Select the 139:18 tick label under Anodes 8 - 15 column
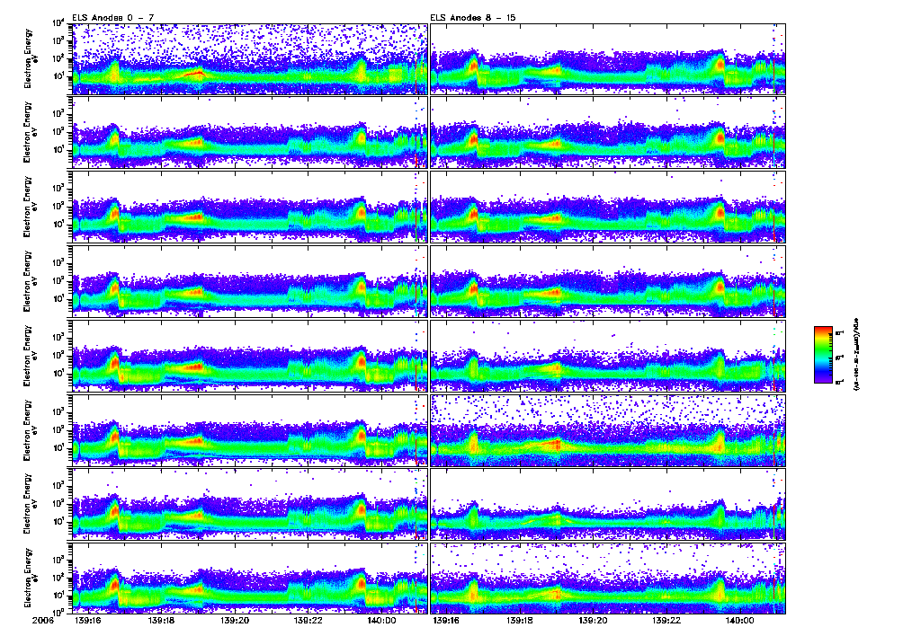This screenshot has width=921, height=636. [519, 620]
